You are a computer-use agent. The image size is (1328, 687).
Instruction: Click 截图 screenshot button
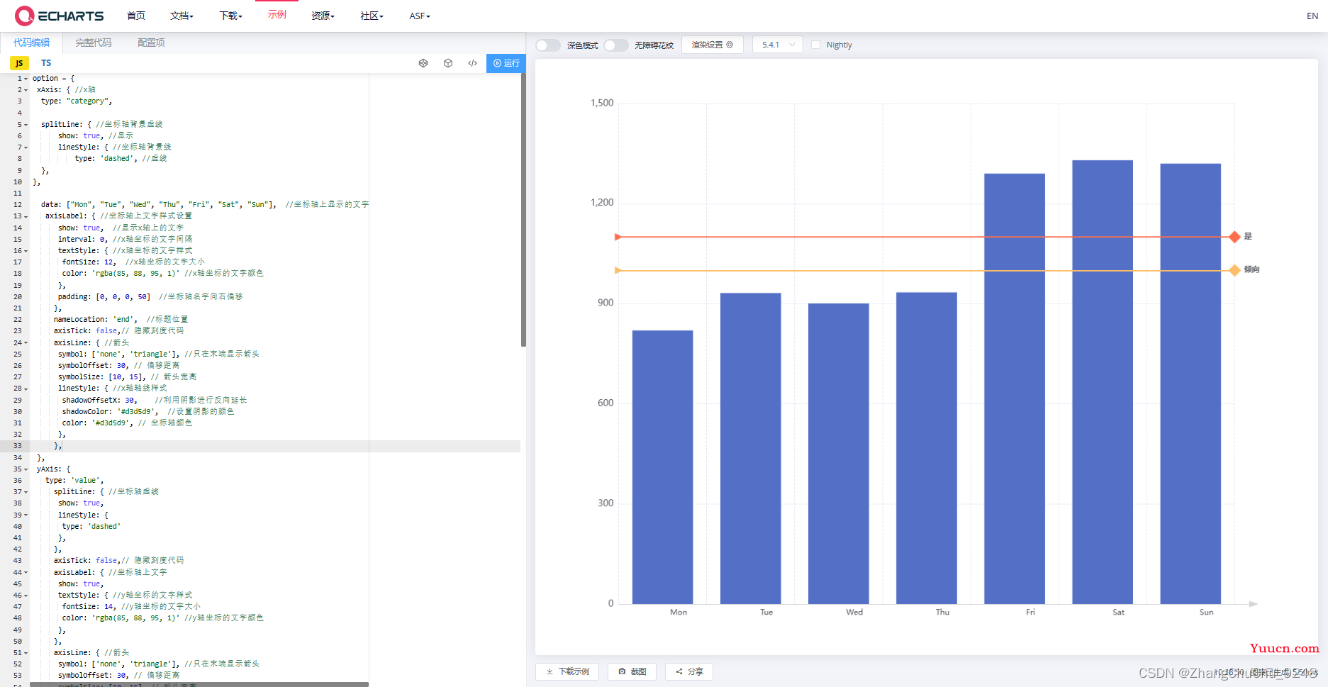[x=632, y=671]
